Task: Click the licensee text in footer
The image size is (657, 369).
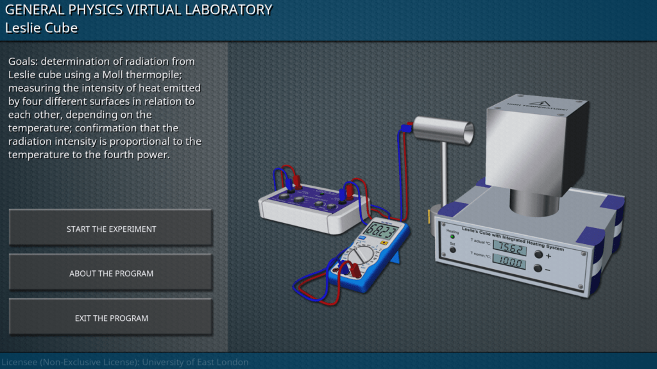Action: point(125,362)
